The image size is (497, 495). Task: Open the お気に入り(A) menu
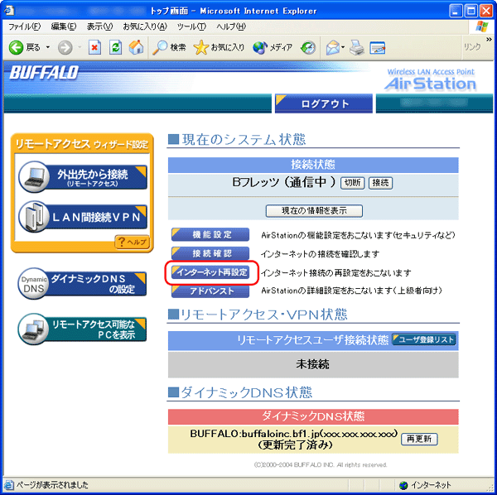click(145, 26)
